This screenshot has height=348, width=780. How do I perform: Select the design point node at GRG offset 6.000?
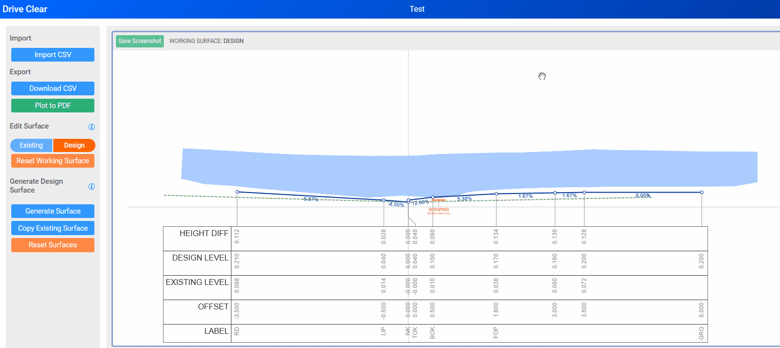(701, 192)
